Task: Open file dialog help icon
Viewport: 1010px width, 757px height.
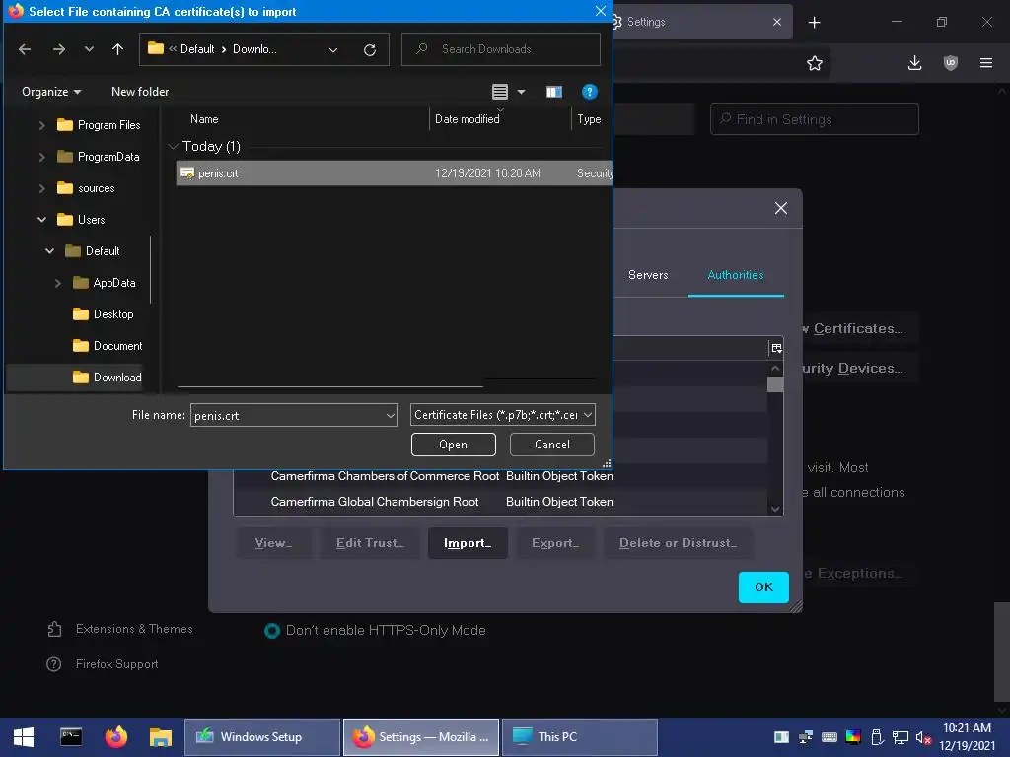Action: 590,92
